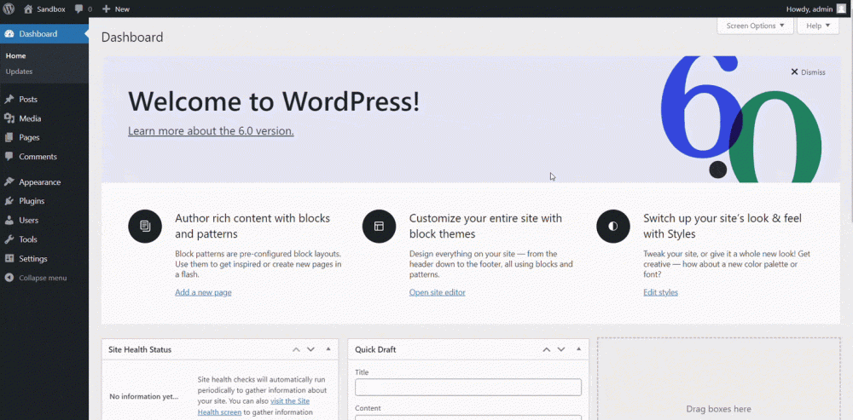Click the New text in admin bar
Screen dimensions: 853x420
[x=122, y=9]
